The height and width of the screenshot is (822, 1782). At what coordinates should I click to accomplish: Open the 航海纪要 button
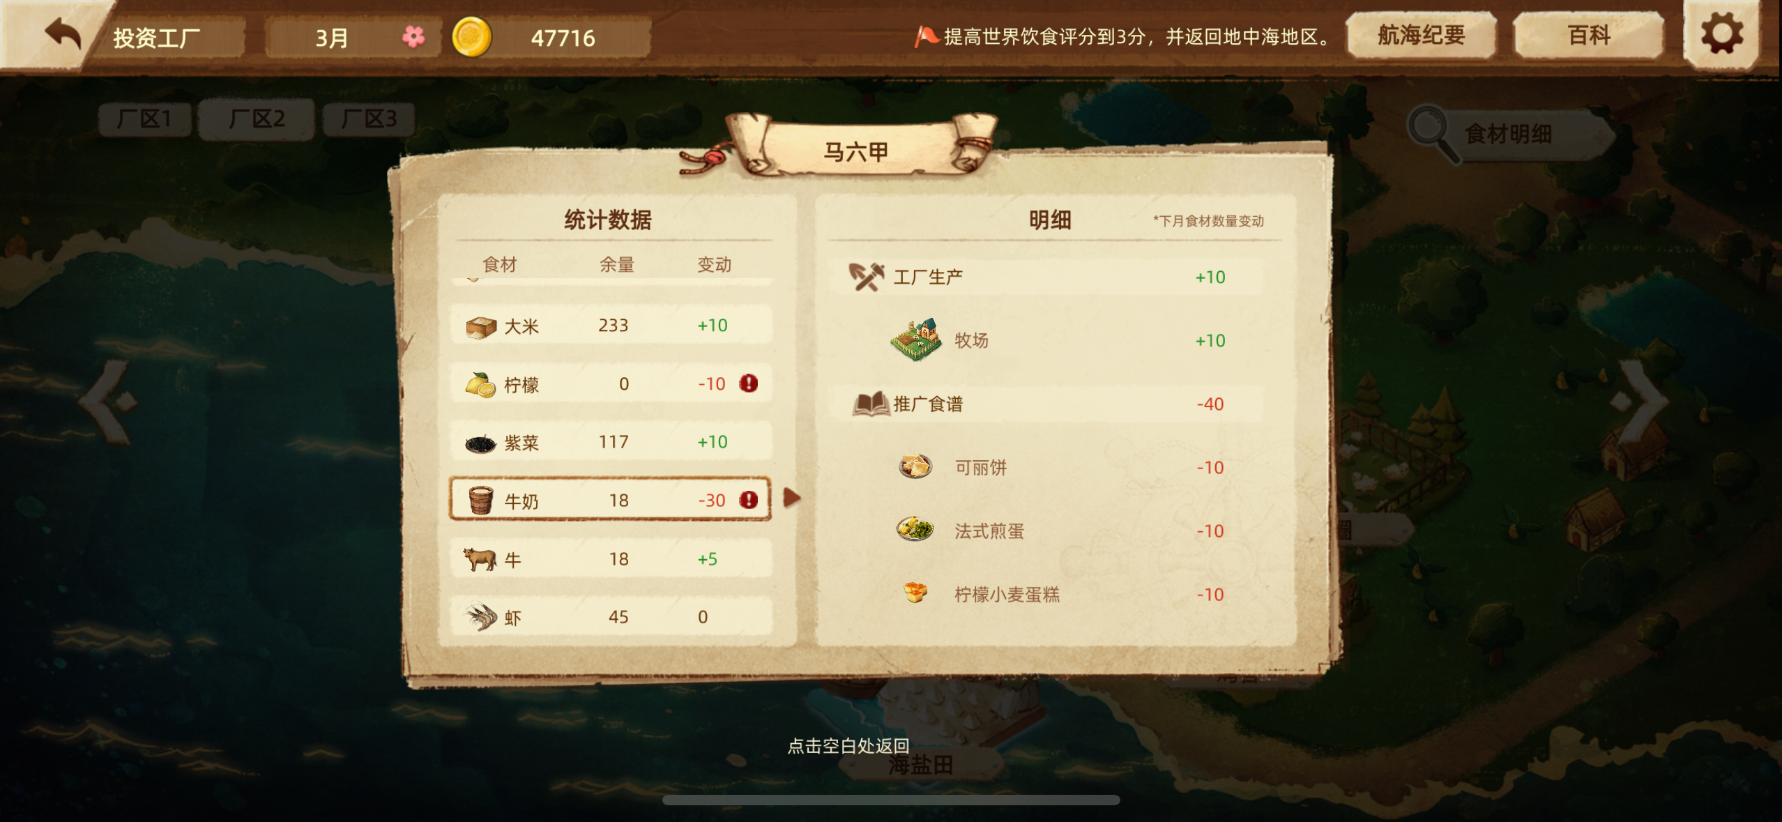pyautogui.click(x=1421, y=35)
